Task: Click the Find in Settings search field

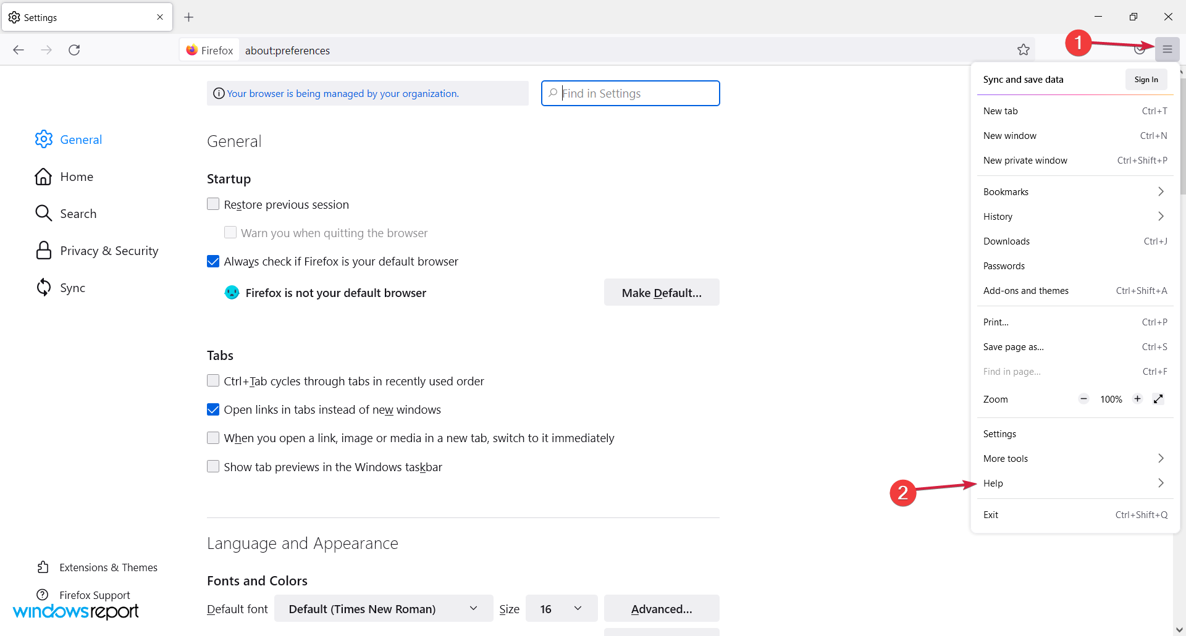Action: 631,93
